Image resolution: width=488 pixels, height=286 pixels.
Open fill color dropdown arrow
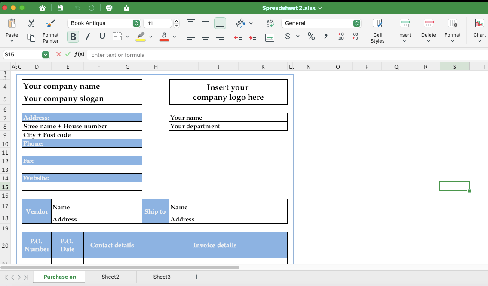150,37
